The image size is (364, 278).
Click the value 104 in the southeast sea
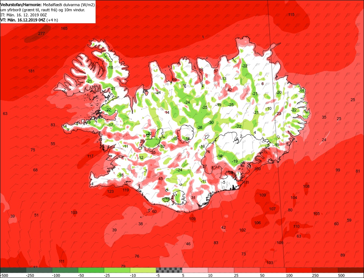tap(294, 198)
